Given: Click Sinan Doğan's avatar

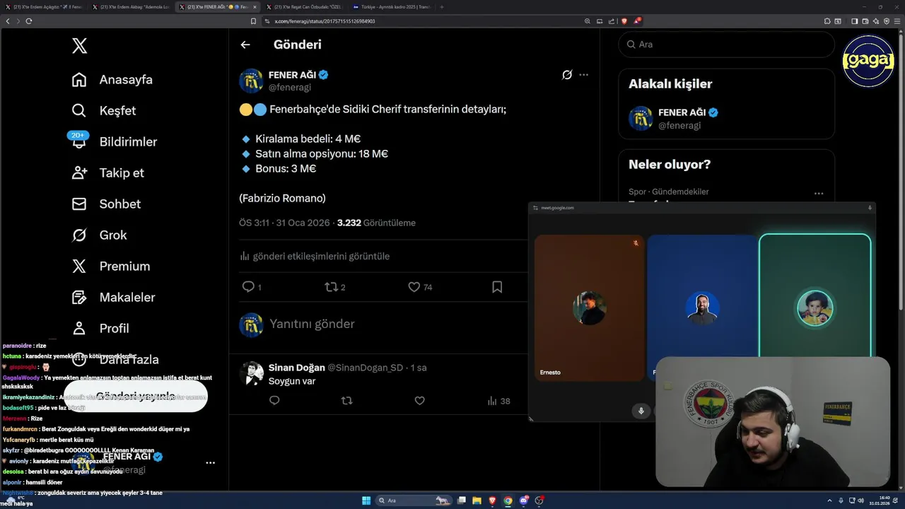Looking at the screenshot, I should pos(251,373).
